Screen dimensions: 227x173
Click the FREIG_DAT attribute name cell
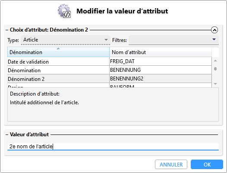tap(161, 61)
